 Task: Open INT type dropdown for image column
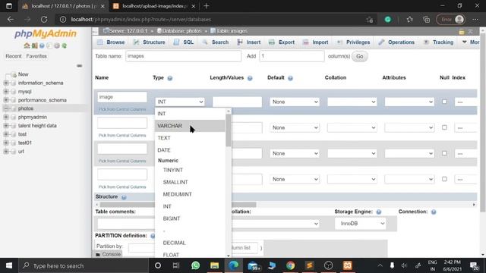(180, 102)
